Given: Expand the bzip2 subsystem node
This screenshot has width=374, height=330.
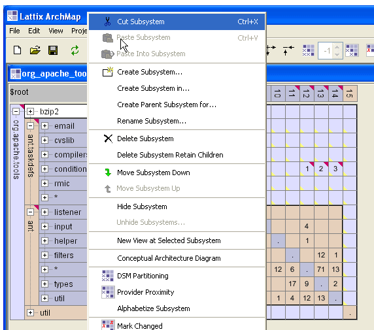Looking at the screenshot, I should [x=30, y=111].
